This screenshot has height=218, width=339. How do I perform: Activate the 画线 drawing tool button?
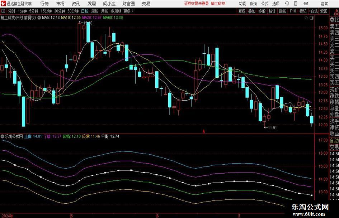tap(282, 11)
